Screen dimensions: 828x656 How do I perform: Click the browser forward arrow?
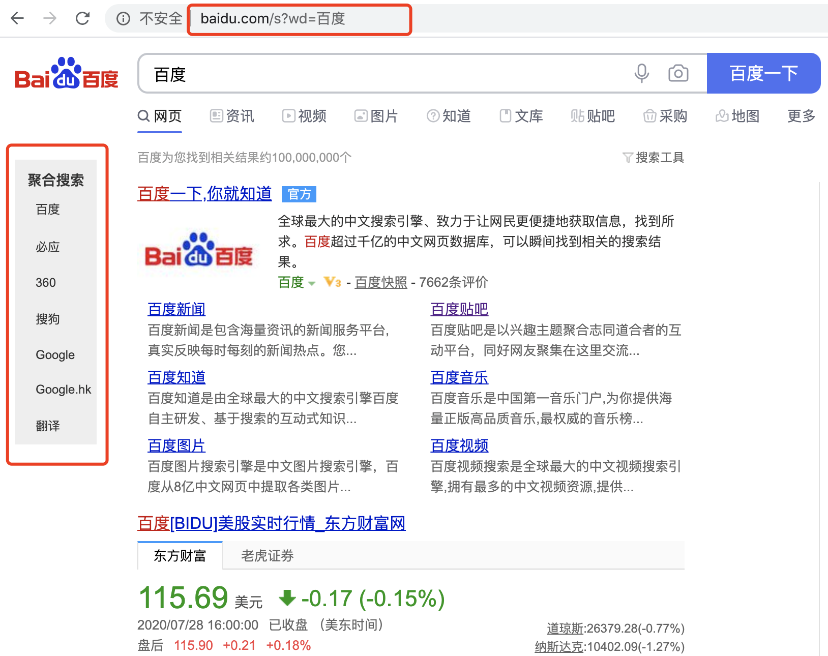pyautogui.click(x=50, y=19)
